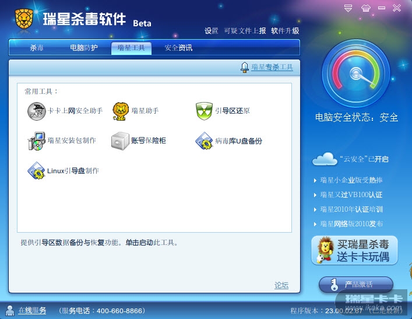
Task: Close the Rising antivirus window
Action: coord(397,8)
